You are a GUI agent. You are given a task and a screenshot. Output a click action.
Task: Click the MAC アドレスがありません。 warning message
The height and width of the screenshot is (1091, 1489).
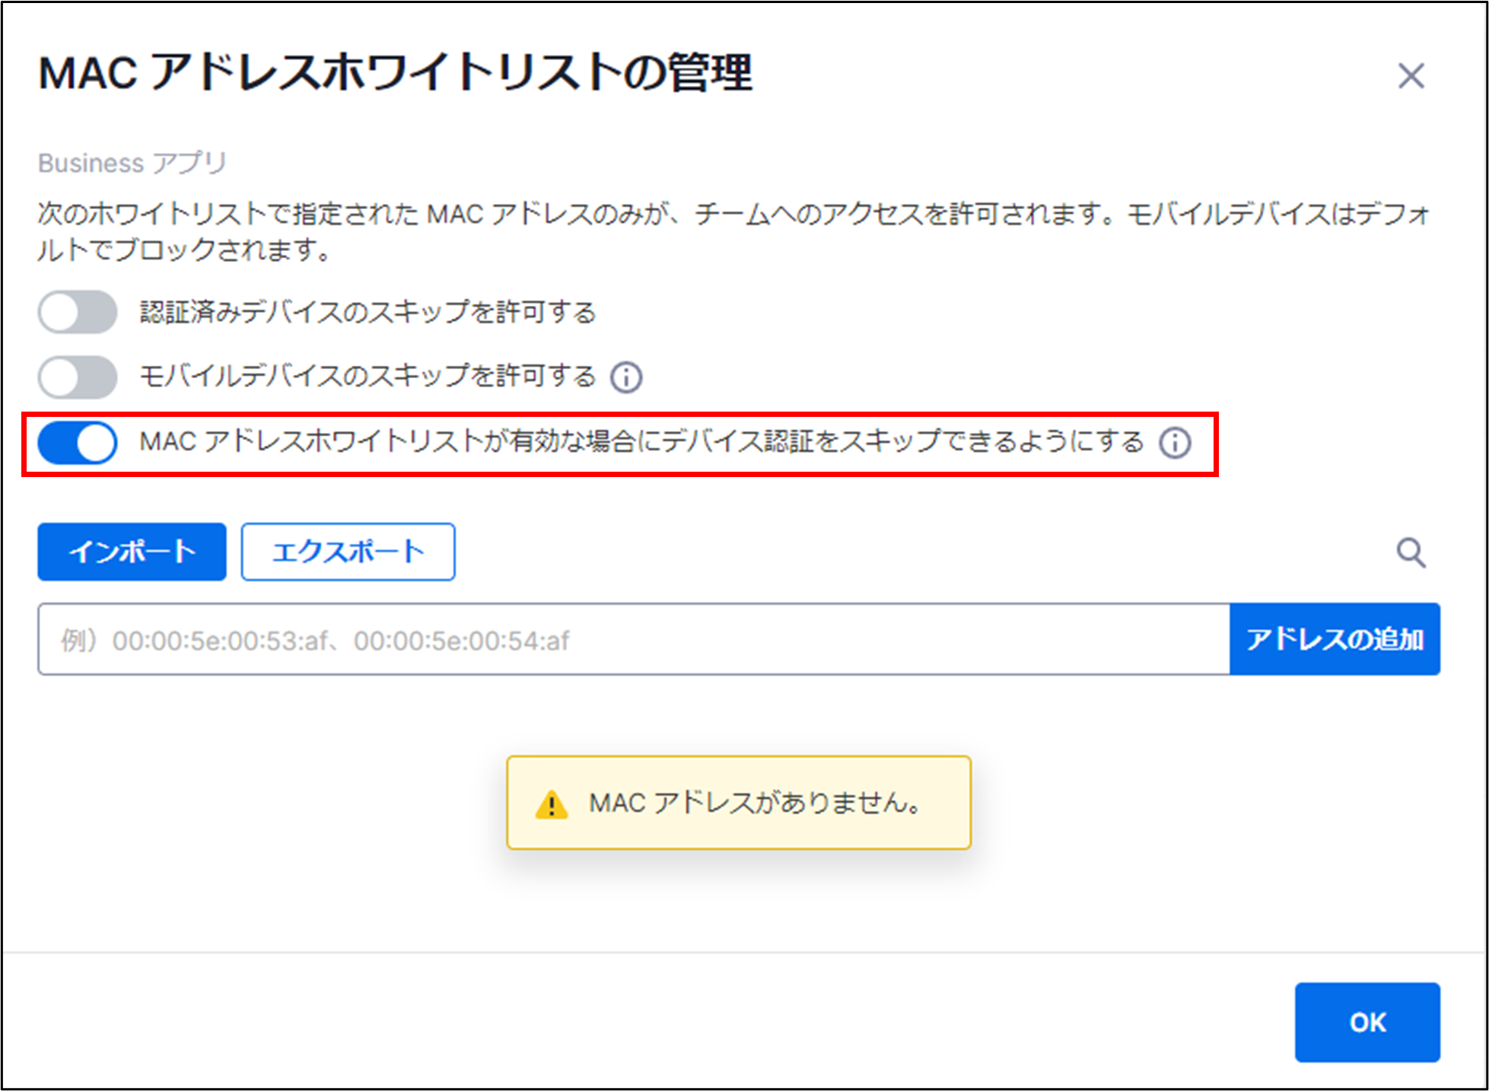click(739, 803)
